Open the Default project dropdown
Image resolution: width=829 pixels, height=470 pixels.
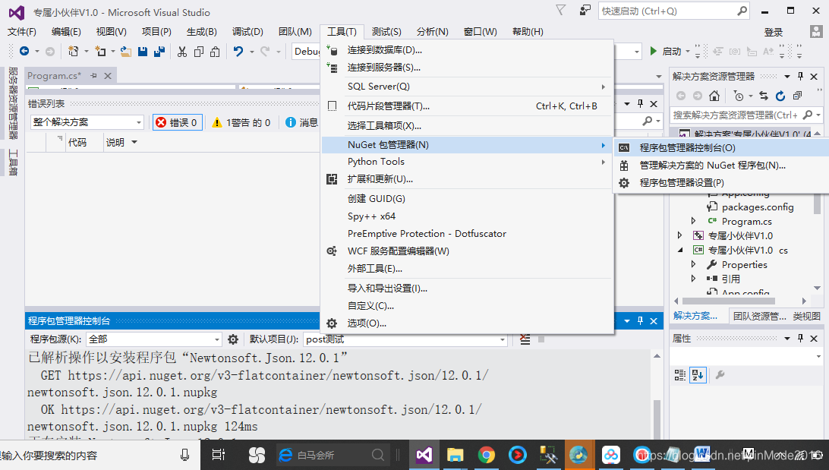click(x=405, y=339)
